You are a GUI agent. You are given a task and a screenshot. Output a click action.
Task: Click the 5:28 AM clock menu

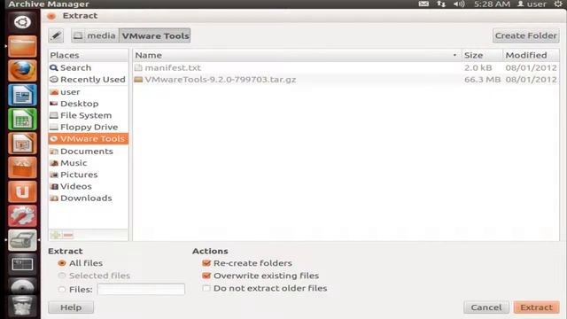(x=492, y=4)
